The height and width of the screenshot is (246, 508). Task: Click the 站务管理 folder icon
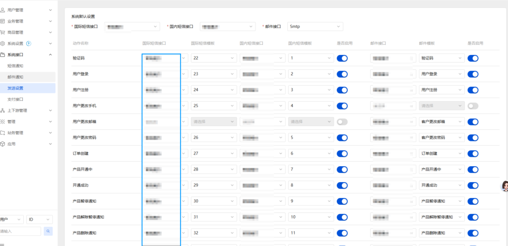pos(2,133)
